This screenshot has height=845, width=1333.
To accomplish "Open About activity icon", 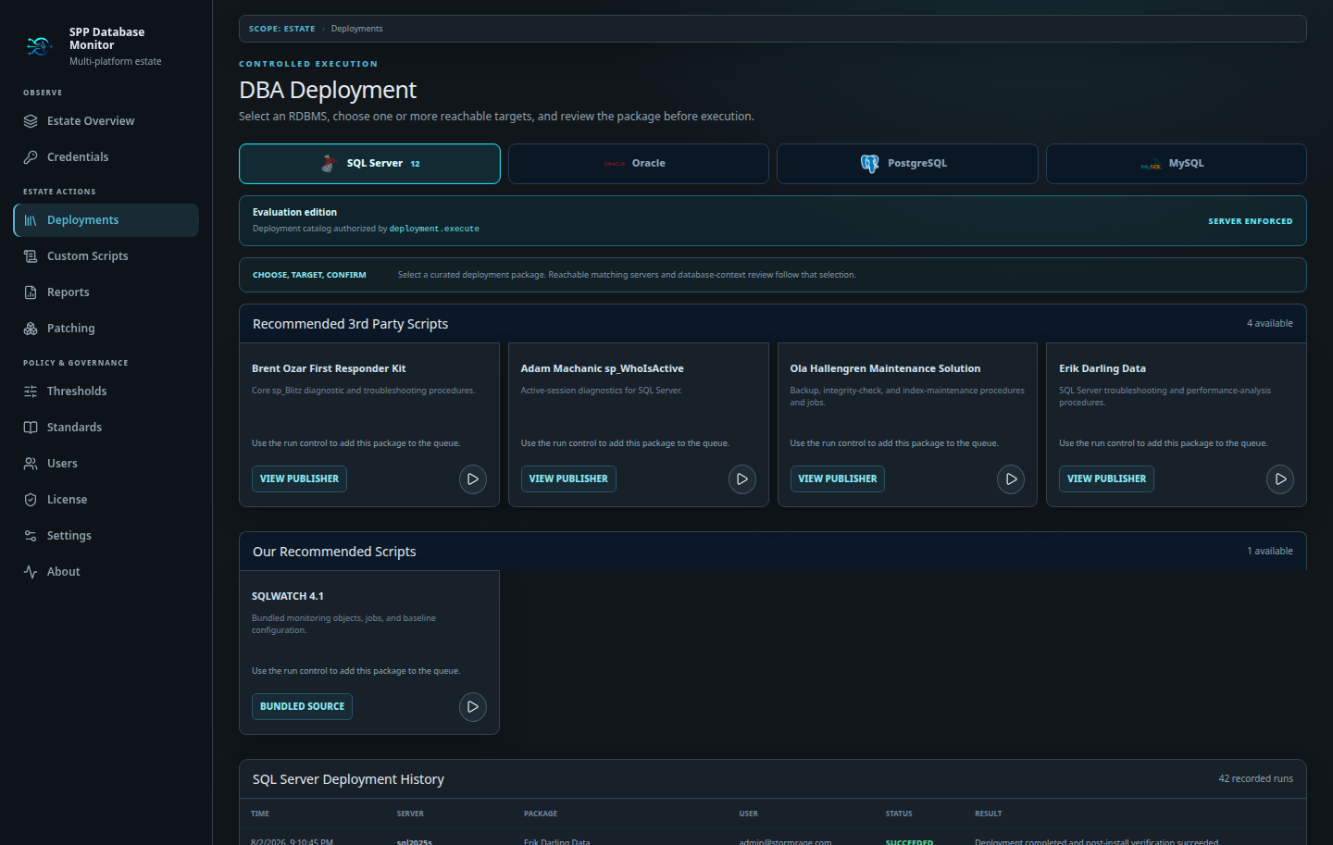I will pyautogui.click(x=31, y=572).
